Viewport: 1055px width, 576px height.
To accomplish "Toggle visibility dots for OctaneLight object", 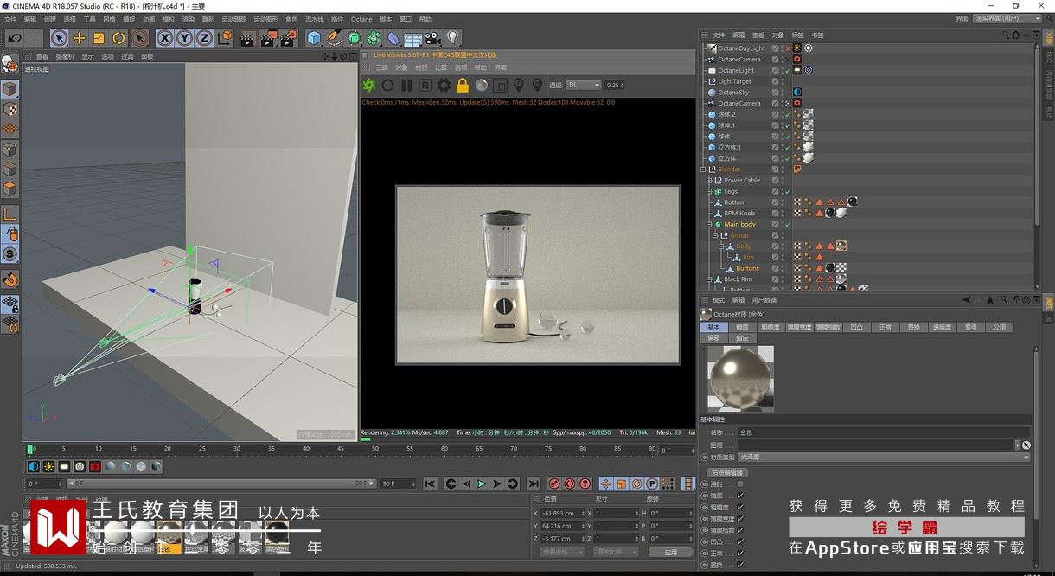I will tap(783, 70).
